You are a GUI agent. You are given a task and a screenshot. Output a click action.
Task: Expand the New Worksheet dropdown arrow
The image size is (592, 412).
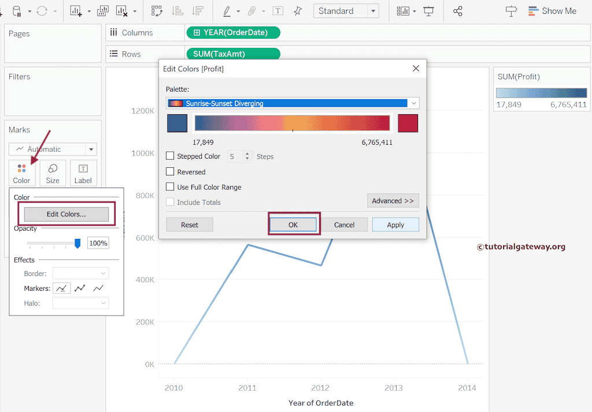tap(89, 12)
